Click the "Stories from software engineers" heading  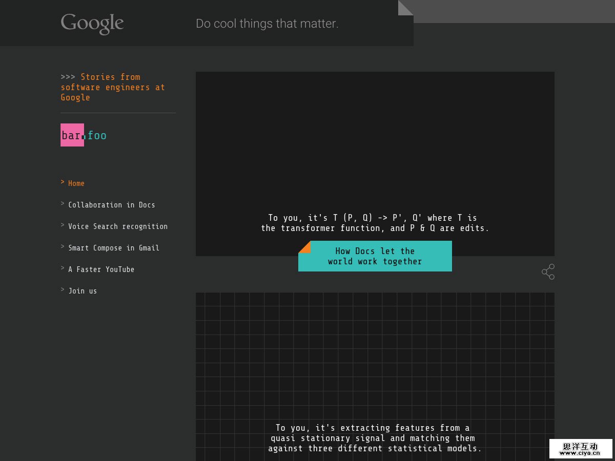113,87
